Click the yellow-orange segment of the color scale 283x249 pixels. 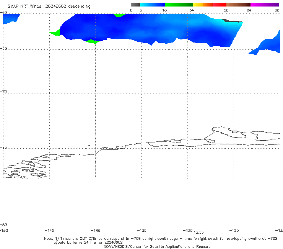(x=203, y=5)
